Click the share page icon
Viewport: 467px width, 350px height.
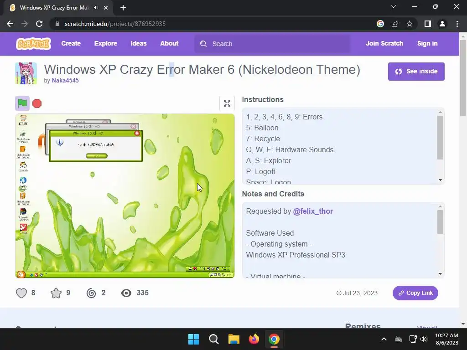coord(395,24)
